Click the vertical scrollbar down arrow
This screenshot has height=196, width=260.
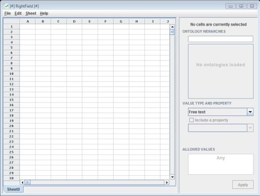click(x=172, y=177)
